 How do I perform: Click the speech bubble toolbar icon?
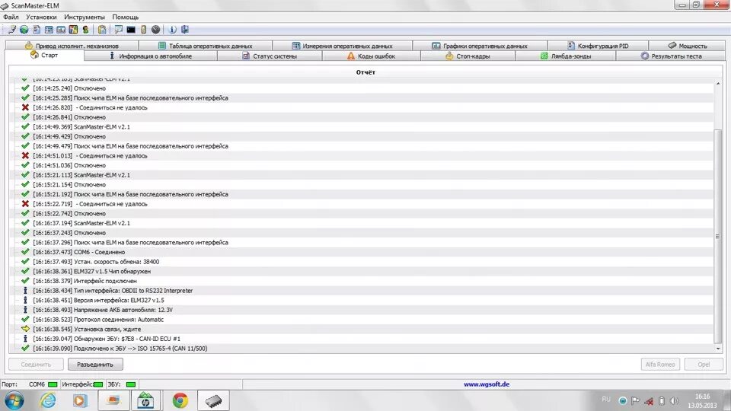(119, 30)
